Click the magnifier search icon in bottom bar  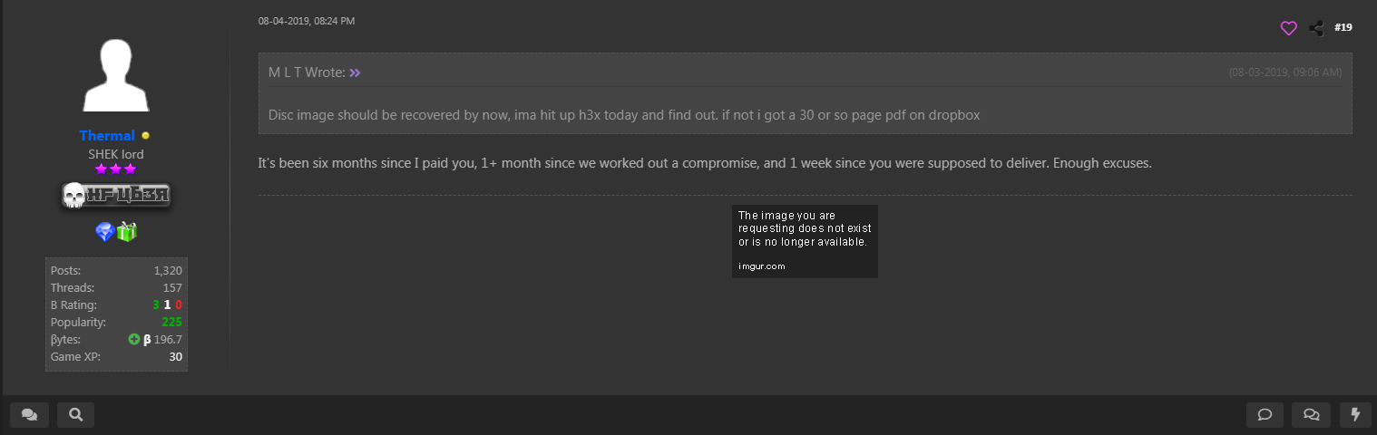tap(75, 415)
